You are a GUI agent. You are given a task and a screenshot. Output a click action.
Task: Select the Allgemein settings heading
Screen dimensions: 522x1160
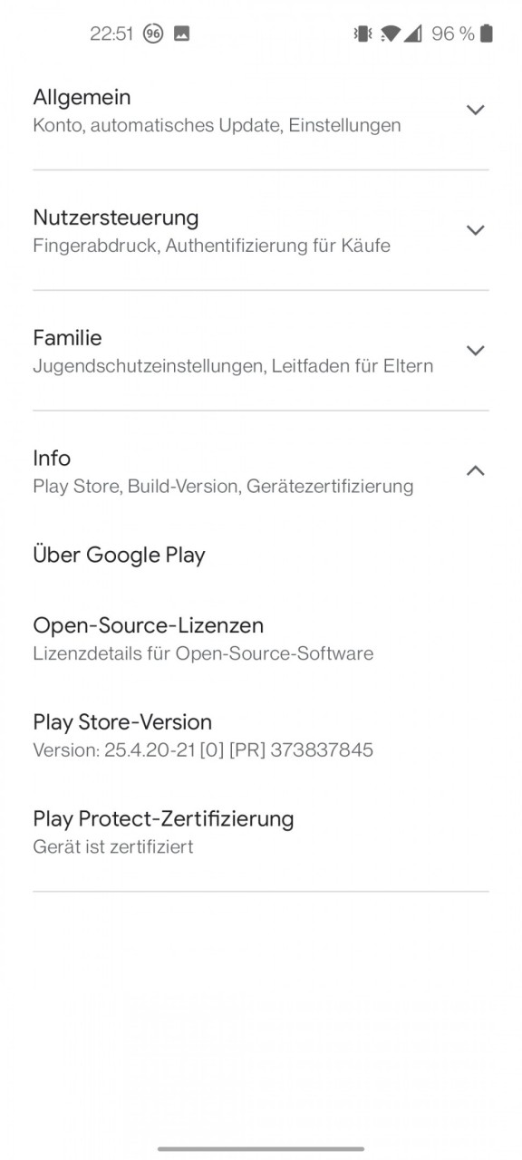(82, 97)
